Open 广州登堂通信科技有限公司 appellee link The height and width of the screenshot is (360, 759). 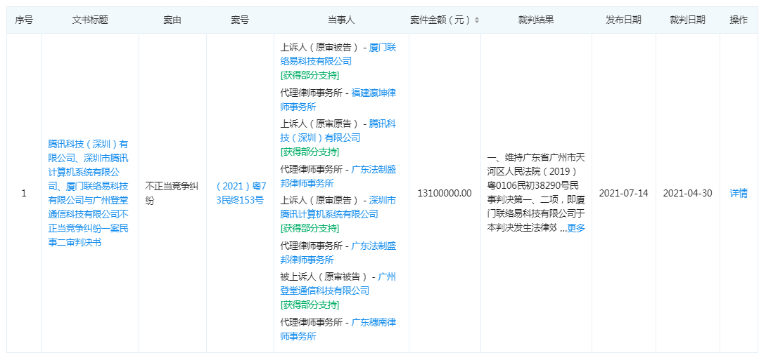338,284
